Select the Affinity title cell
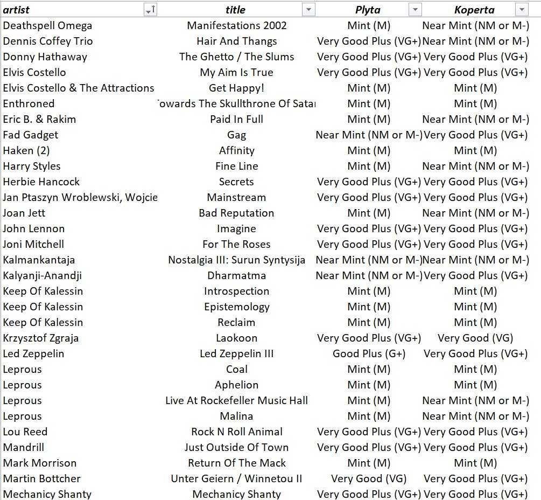Image resolution: width=541 pixels, height=500 pixels. 237,150
